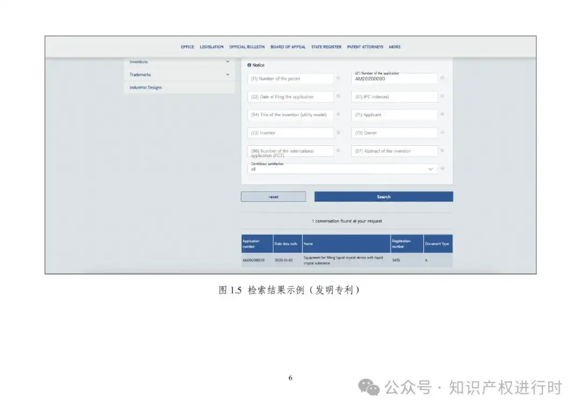The height and width of the screenshot is (411, 581).
Task: Open the OFFICE menu
Action: 187,47
